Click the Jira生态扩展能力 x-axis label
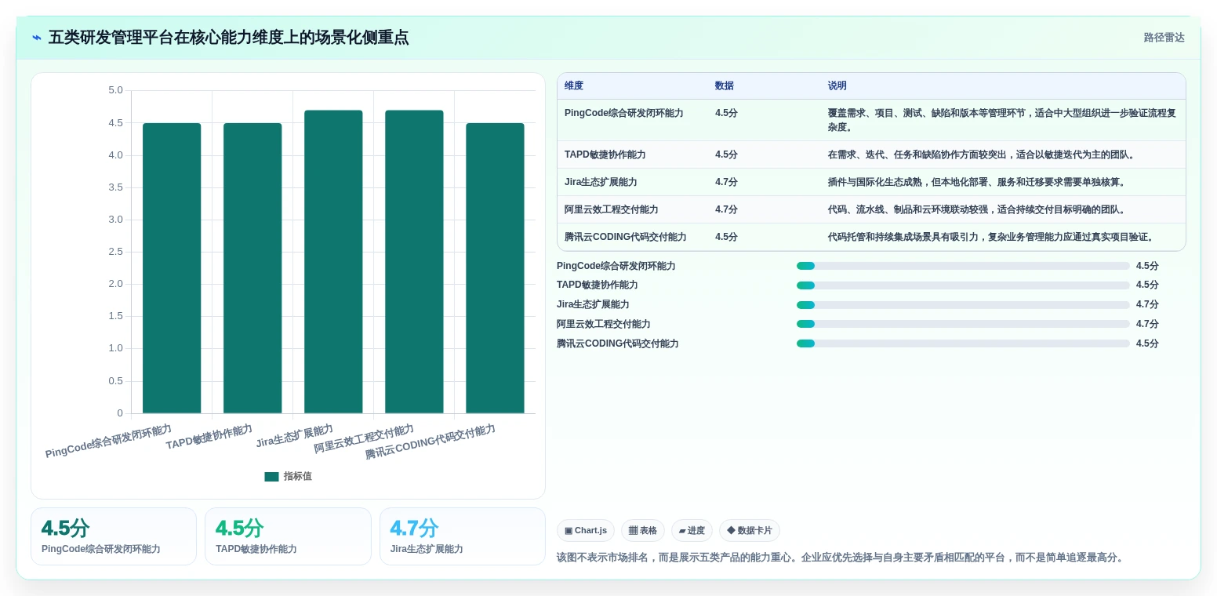The height and width of the screenshot is (596, 1217). 295,436
